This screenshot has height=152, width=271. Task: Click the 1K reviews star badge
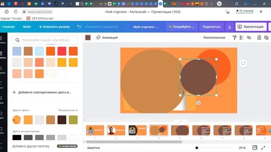coord(245,11)
